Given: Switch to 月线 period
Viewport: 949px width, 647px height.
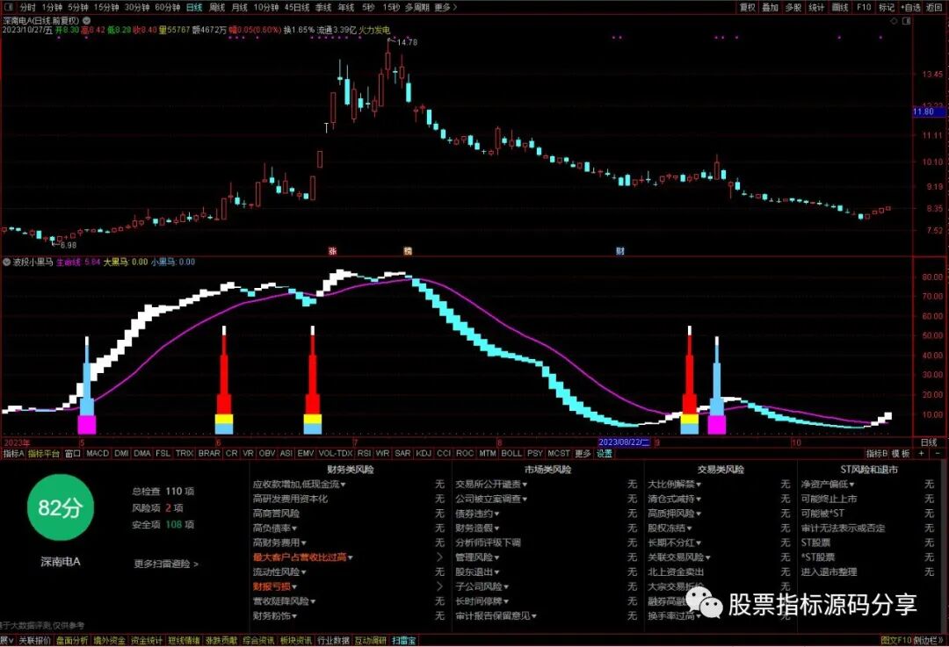Looking at the screenshot, I should pyautogui.click(x=240, y=7).
